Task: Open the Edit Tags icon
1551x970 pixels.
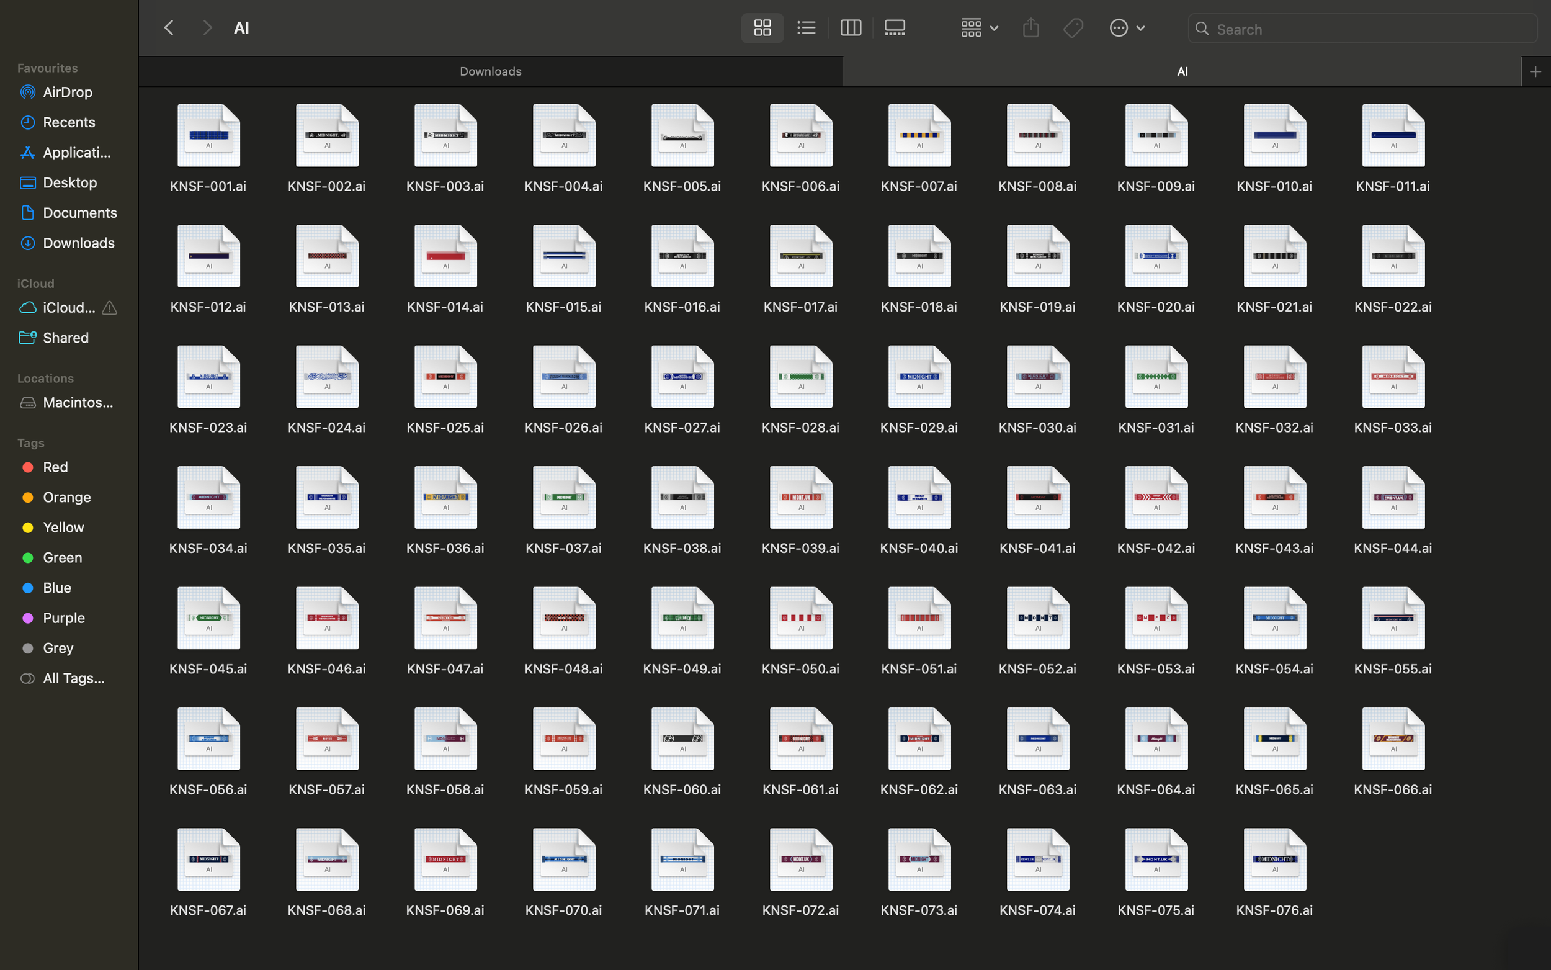Action: tap(1073, 27)
